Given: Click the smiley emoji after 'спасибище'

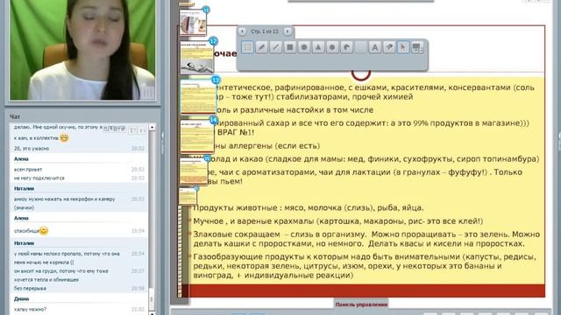Looking at the screenshot, I should click(44, 231).
